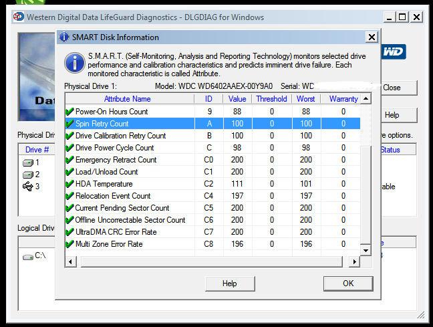Click green checkmark beside Load/Unload Count

[x=69, y=172]
